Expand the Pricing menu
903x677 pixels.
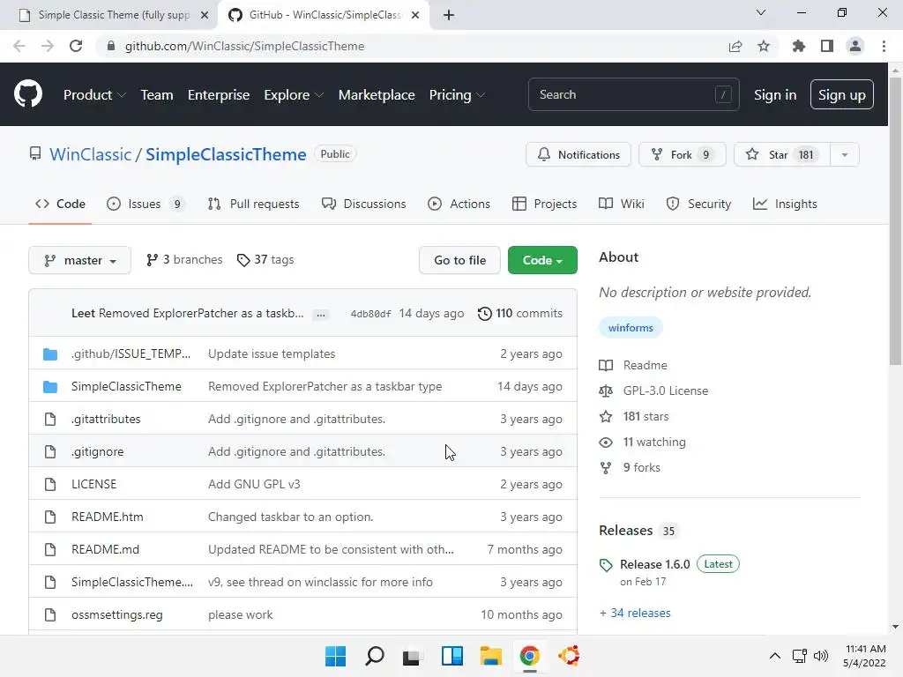457,95
